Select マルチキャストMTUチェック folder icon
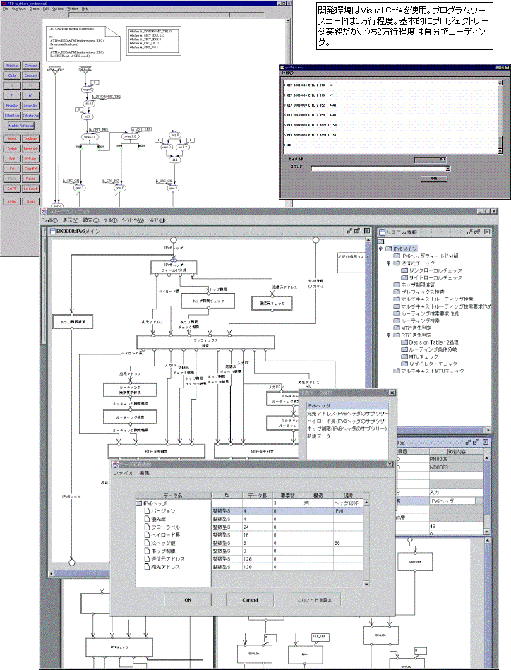The image size is (511, 670). 397,371
